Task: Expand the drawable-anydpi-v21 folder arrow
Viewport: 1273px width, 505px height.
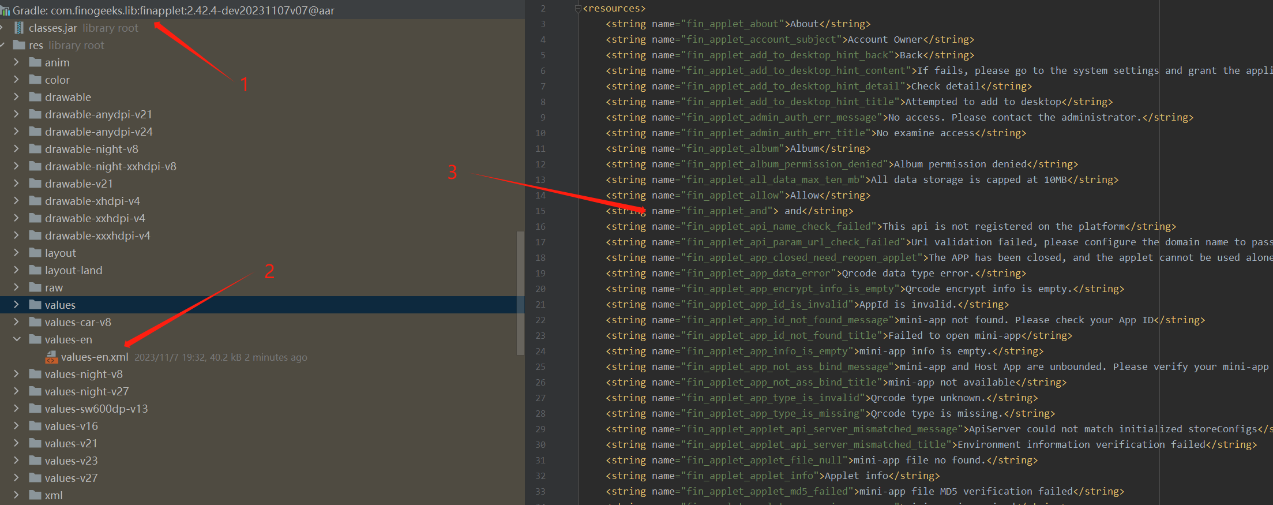Action: click(x=16, y=114)
